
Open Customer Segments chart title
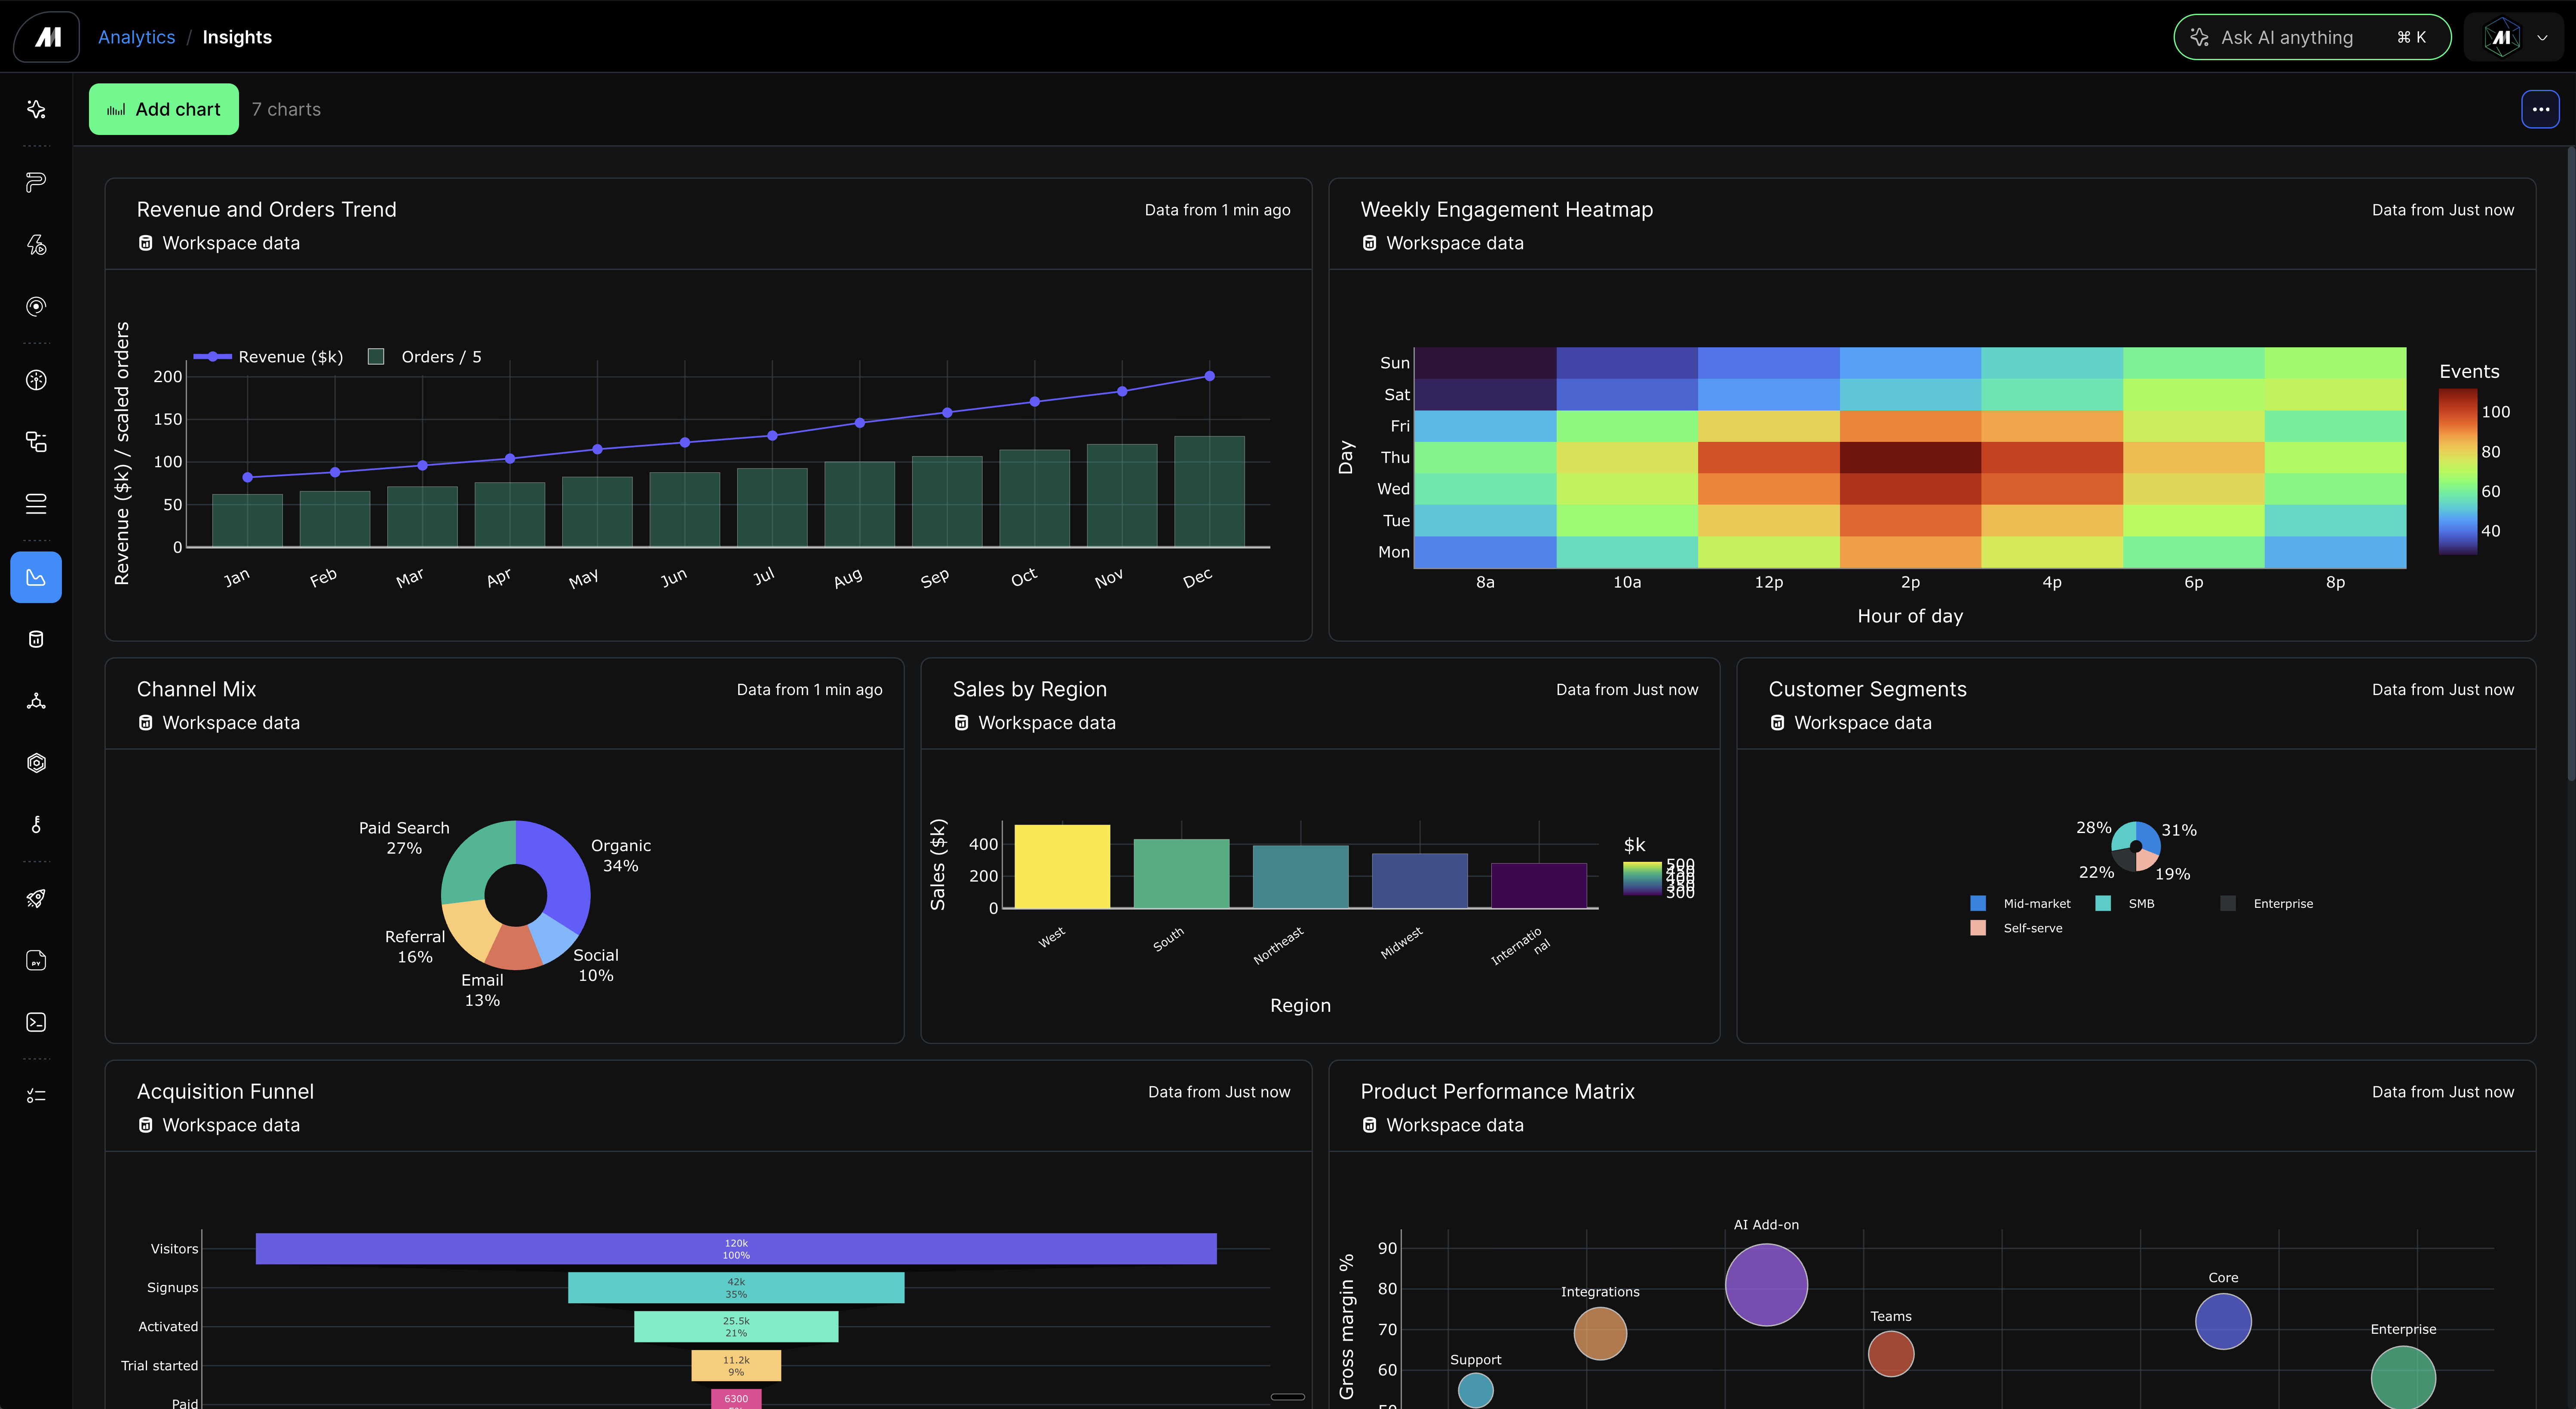(1868, 689)
